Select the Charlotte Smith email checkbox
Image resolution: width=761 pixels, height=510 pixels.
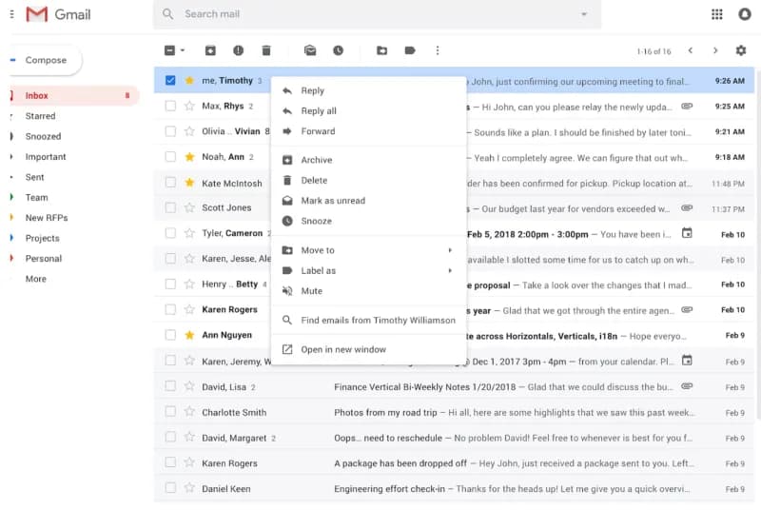pyautogui.click(x=170, y=413)
